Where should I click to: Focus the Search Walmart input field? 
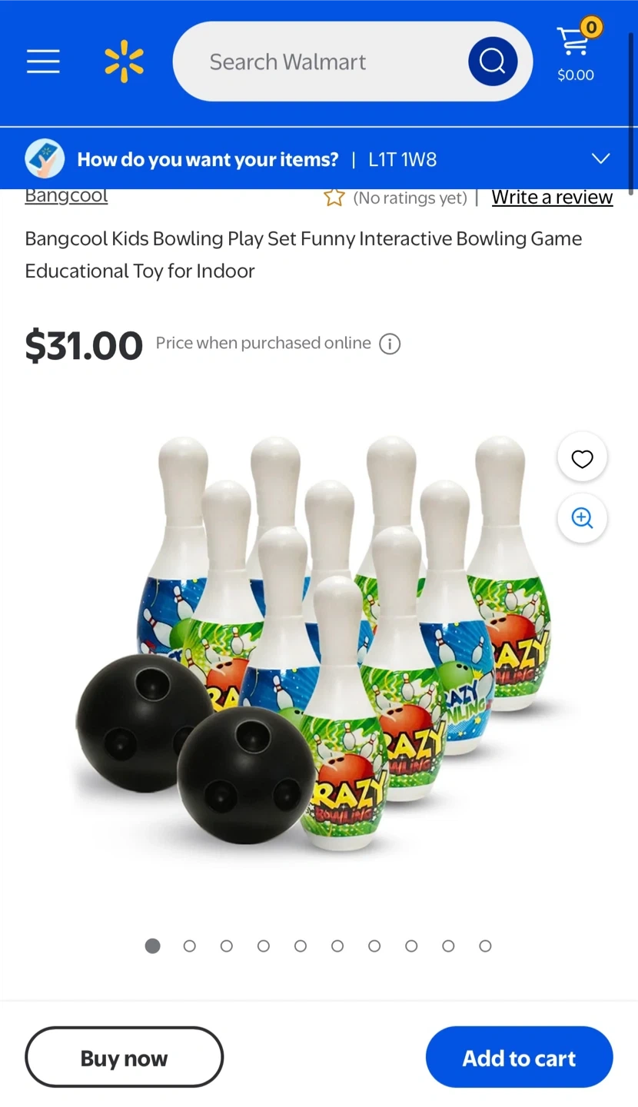(x=321, y=61)
